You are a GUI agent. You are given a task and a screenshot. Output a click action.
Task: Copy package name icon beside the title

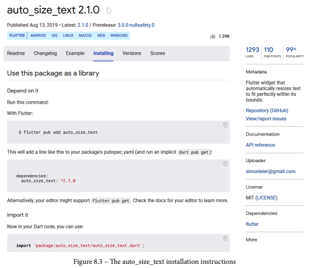click(109, 10)
